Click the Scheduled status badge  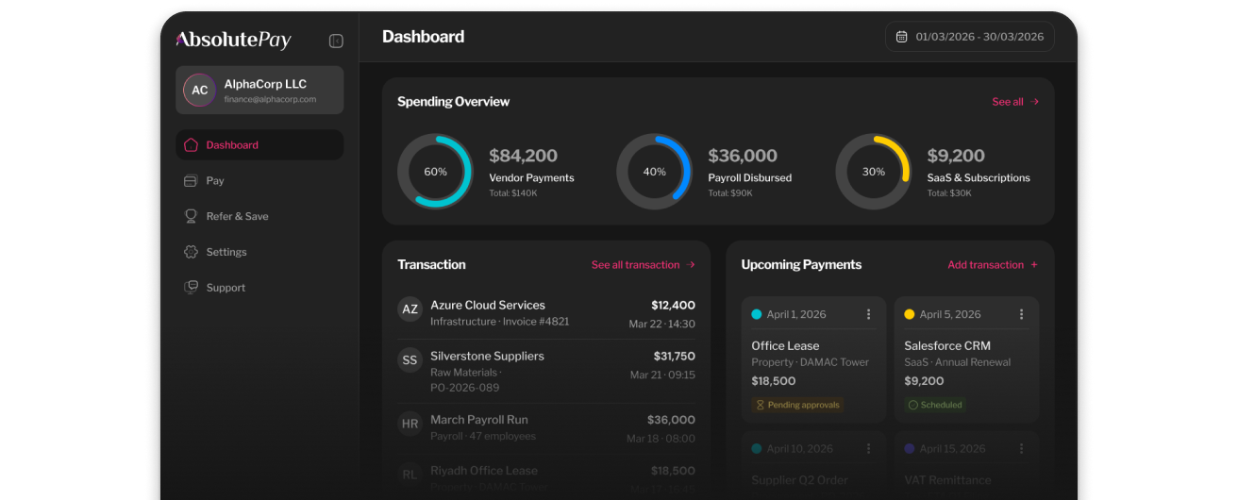coord(935,405)
